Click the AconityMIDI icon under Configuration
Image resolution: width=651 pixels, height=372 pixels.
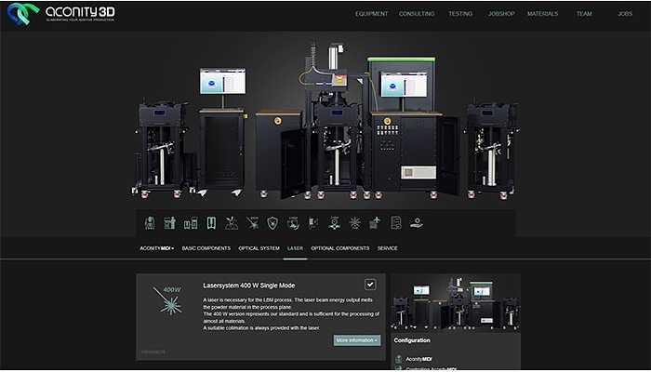tap(399, 359)
